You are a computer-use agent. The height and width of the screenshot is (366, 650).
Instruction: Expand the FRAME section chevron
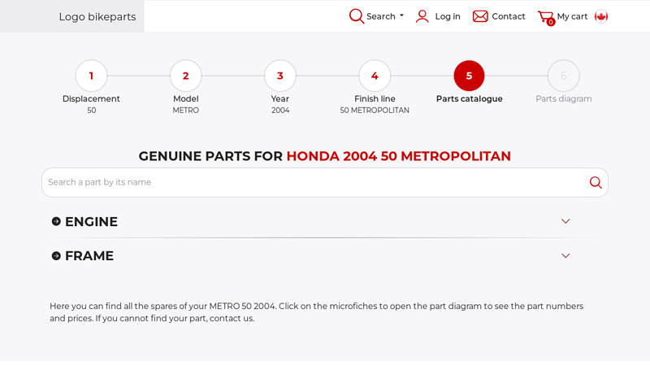point(565,255)
